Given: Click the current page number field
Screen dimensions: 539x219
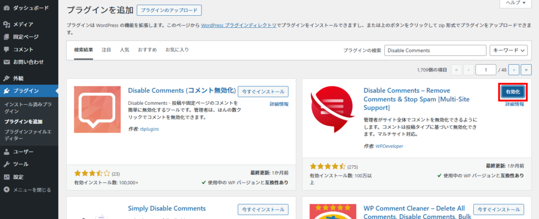Looking at the screenshot, I should (486, 70).
